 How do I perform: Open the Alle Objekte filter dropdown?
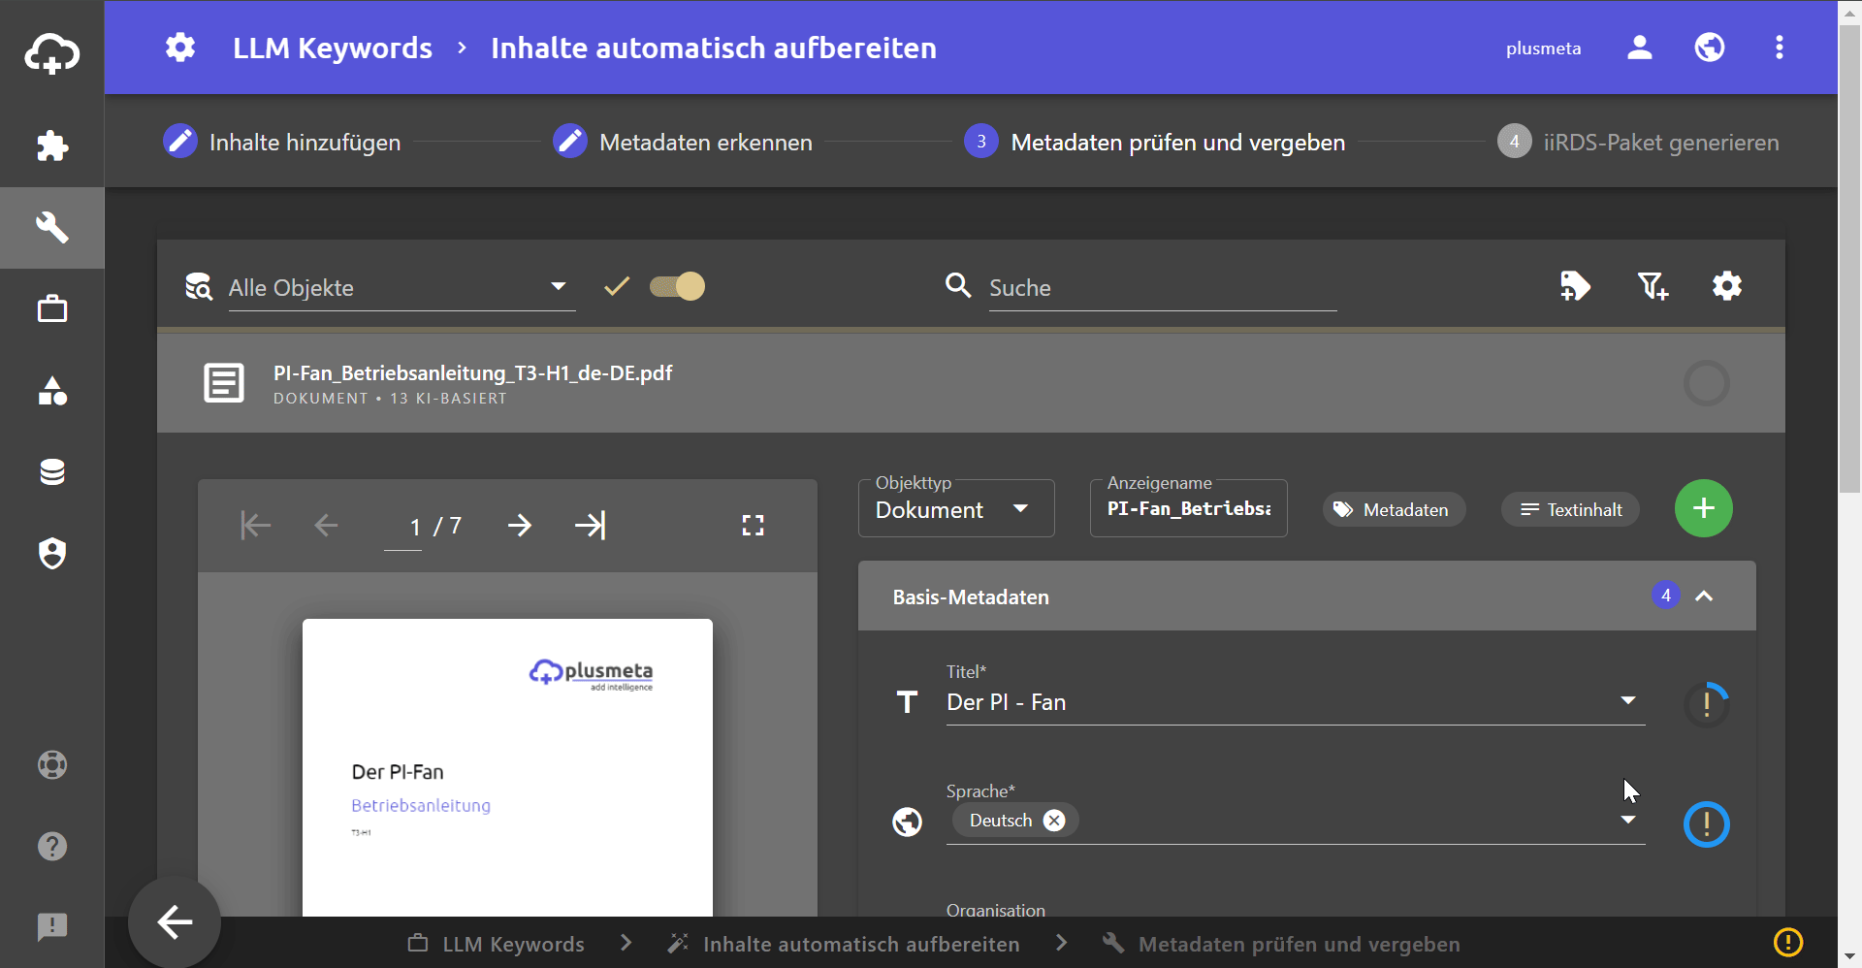(401, 288)
